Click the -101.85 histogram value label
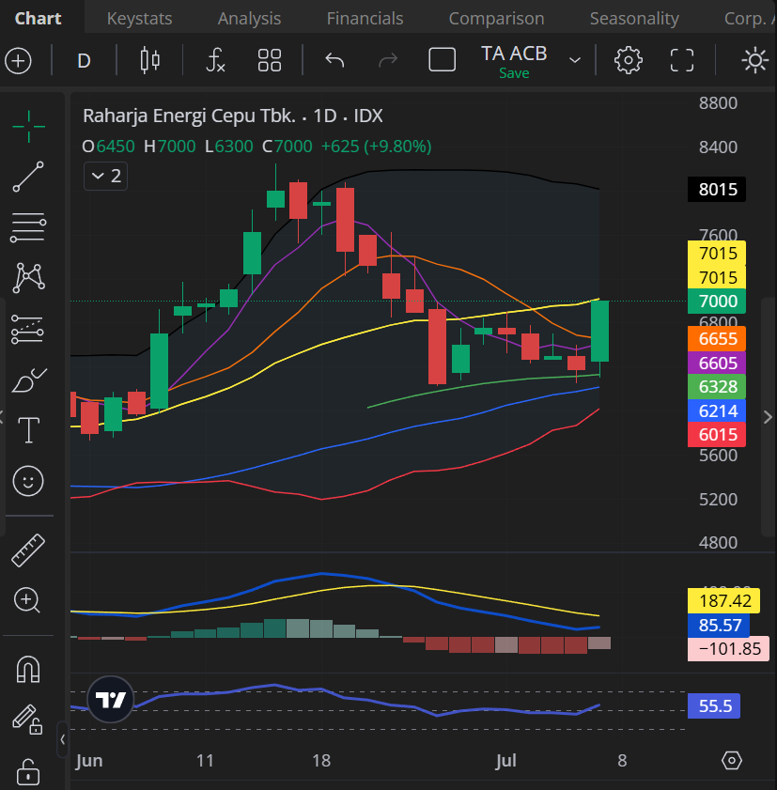This screenshot has width=777, height=790. point(728,649)
